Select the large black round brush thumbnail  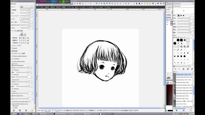tap(178, 40)
